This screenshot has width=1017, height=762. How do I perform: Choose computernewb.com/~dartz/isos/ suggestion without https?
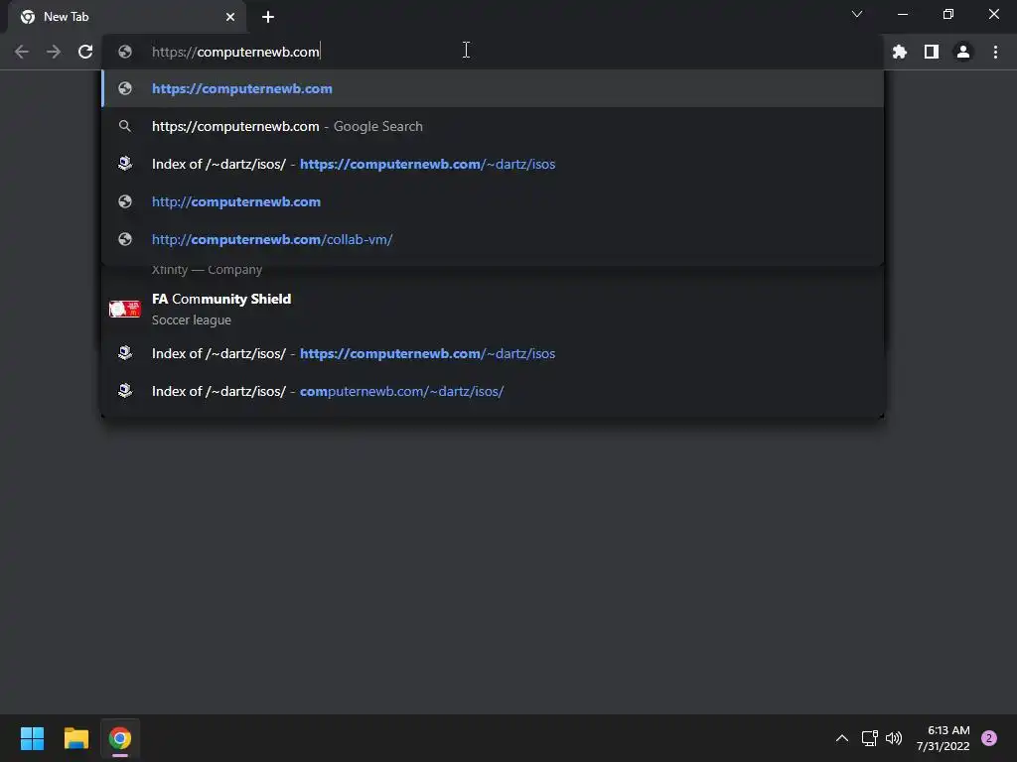pyautogui.click(x=493, y=391)
